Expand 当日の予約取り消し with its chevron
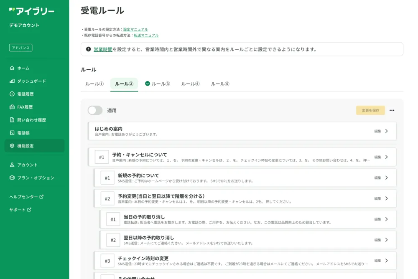The width and height of the screenshot is (418, 279). pyautogui.click(x=387, y=219)
